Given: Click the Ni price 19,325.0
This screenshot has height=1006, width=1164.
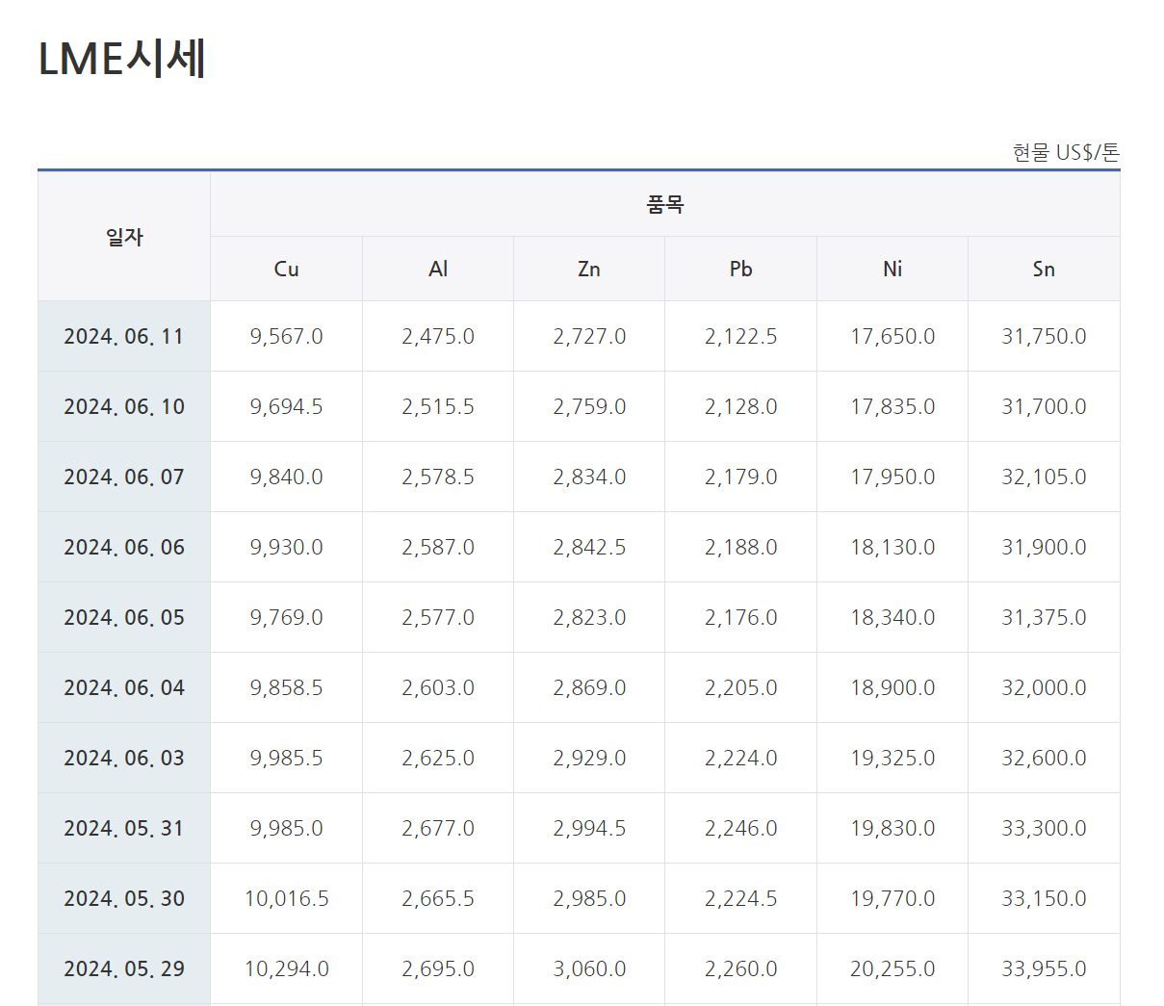Looking at the screenshot, I should [892, 759].
